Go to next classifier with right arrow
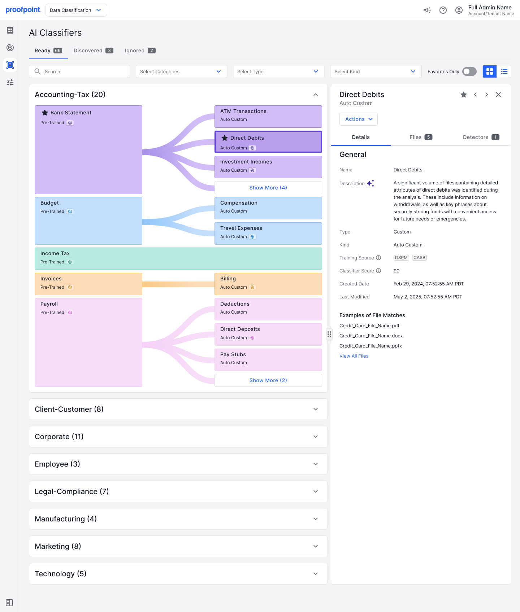 click(487, 95)
